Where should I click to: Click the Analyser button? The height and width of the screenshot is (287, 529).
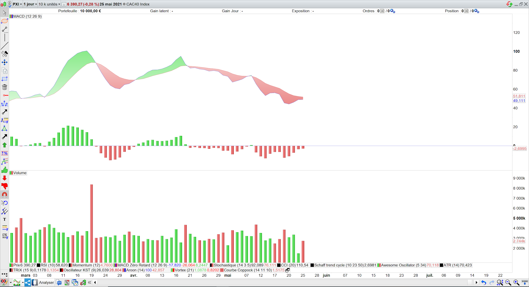[46, 283]
